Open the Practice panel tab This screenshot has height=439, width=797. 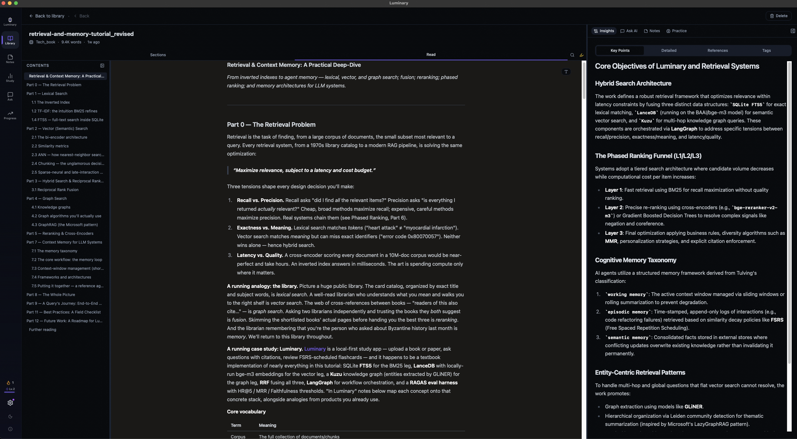tap(677, 31)
